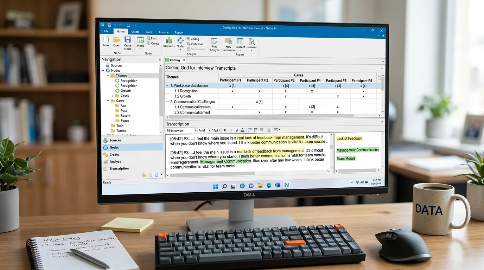484x270 pixels.
Task: Select the Growth node in Navigation tree
Action: [126, 91]
